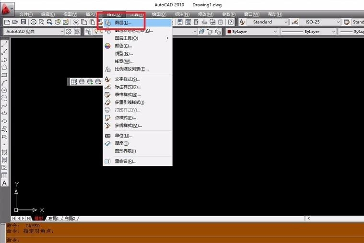This screenshot has height=243, width=364.
Task: Click the New drawing icon
Action: (x=7, y=22)
